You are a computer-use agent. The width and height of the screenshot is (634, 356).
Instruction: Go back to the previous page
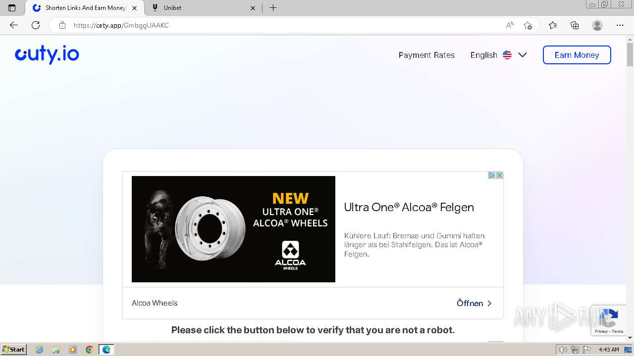click(14, 25)
